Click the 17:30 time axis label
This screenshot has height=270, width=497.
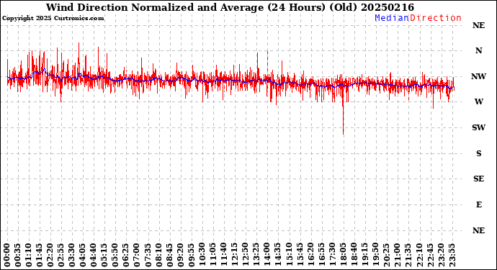(332, 255)
